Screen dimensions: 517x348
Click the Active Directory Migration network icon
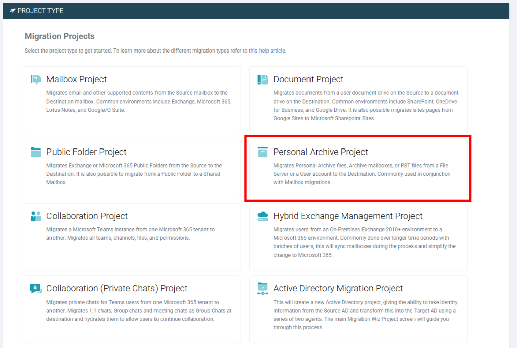click(x=263, y=288)
